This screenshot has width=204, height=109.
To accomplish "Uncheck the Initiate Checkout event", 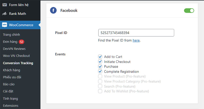I will (x=100, y=61).
